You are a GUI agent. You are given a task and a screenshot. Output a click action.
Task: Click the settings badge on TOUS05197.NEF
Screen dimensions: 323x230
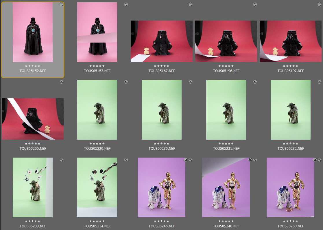[x=320, y=4]
